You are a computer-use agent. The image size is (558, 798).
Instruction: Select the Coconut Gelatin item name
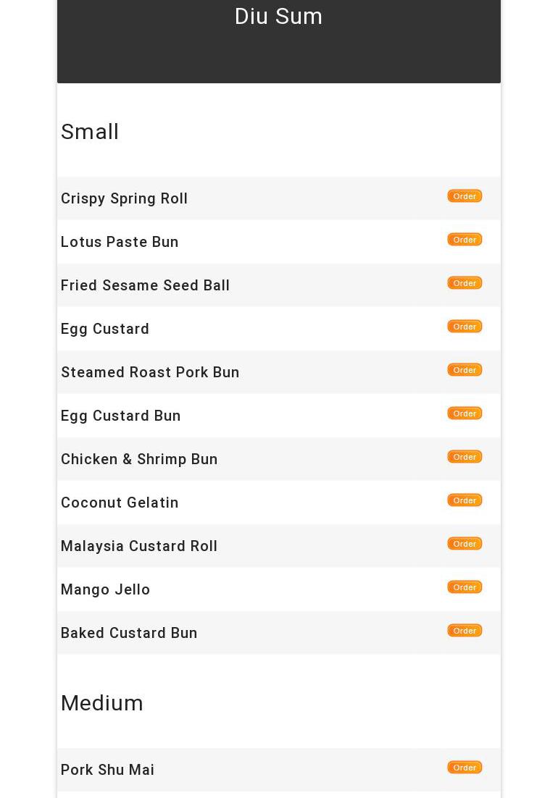(120, 503)
